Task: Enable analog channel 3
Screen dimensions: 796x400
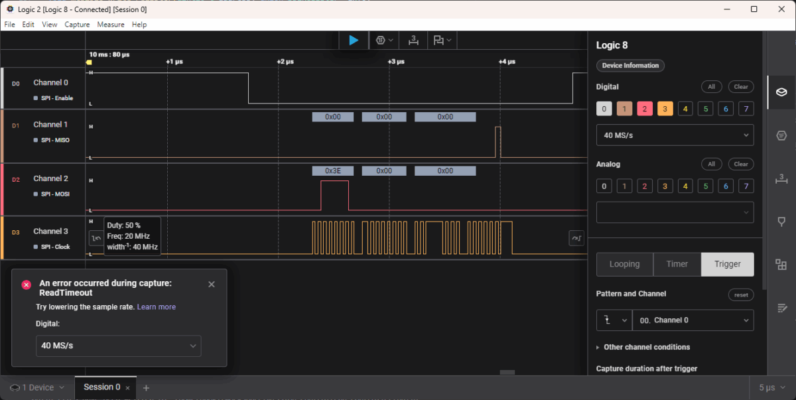Action: (665, 186)
